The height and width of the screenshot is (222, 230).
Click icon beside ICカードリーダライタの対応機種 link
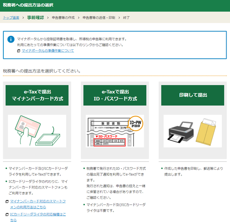point(7,215)
